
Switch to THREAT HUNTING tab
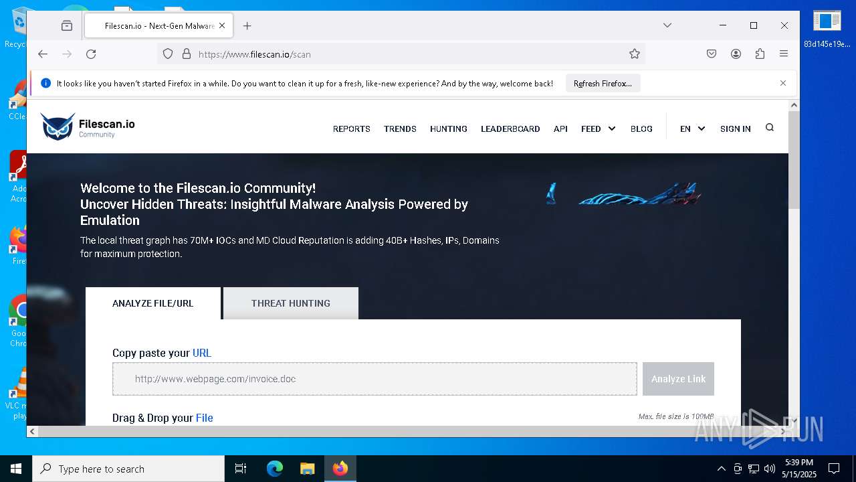point(291,303)
